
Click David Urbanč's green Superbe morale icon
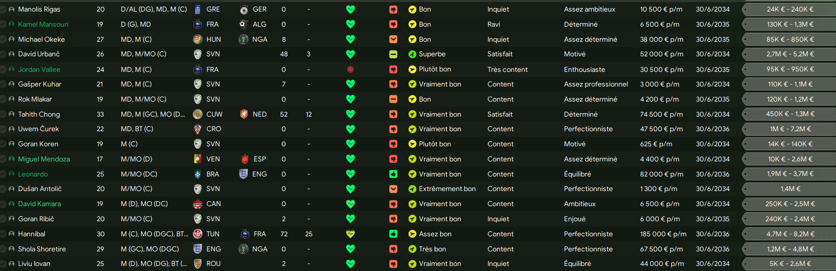click(x=412, y=54)
